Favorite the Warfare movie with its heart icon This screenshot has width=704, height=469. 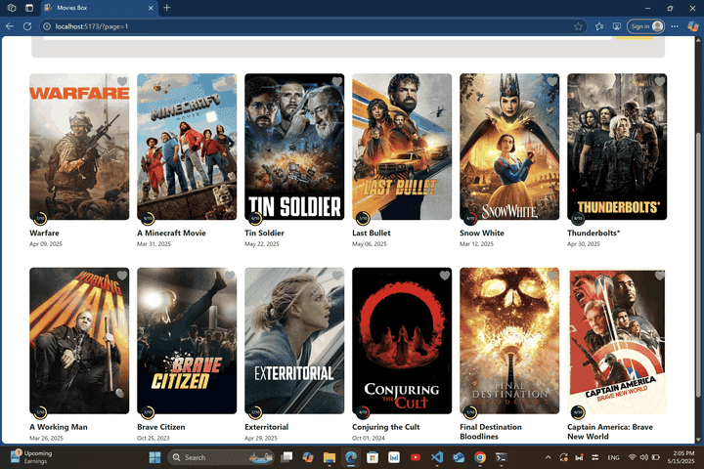[x=121, y=81]
